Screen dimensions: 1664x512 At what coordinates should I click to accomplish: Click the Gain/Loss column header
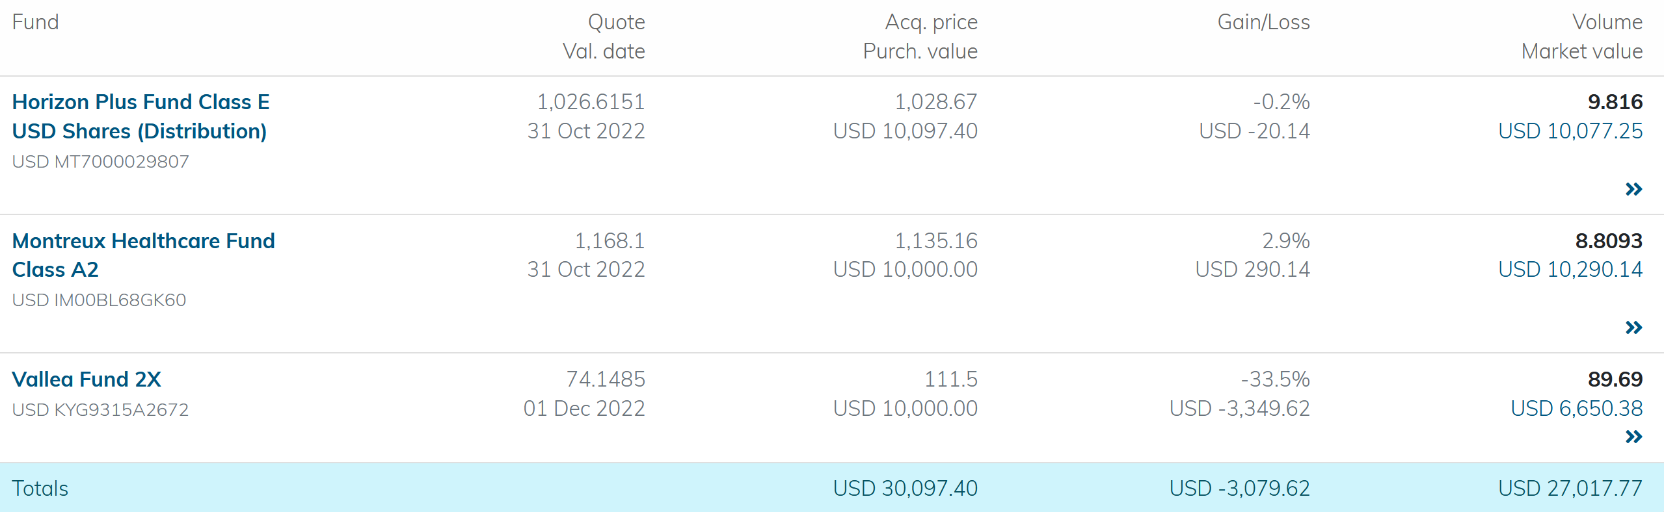click(x=1263, y=22)
